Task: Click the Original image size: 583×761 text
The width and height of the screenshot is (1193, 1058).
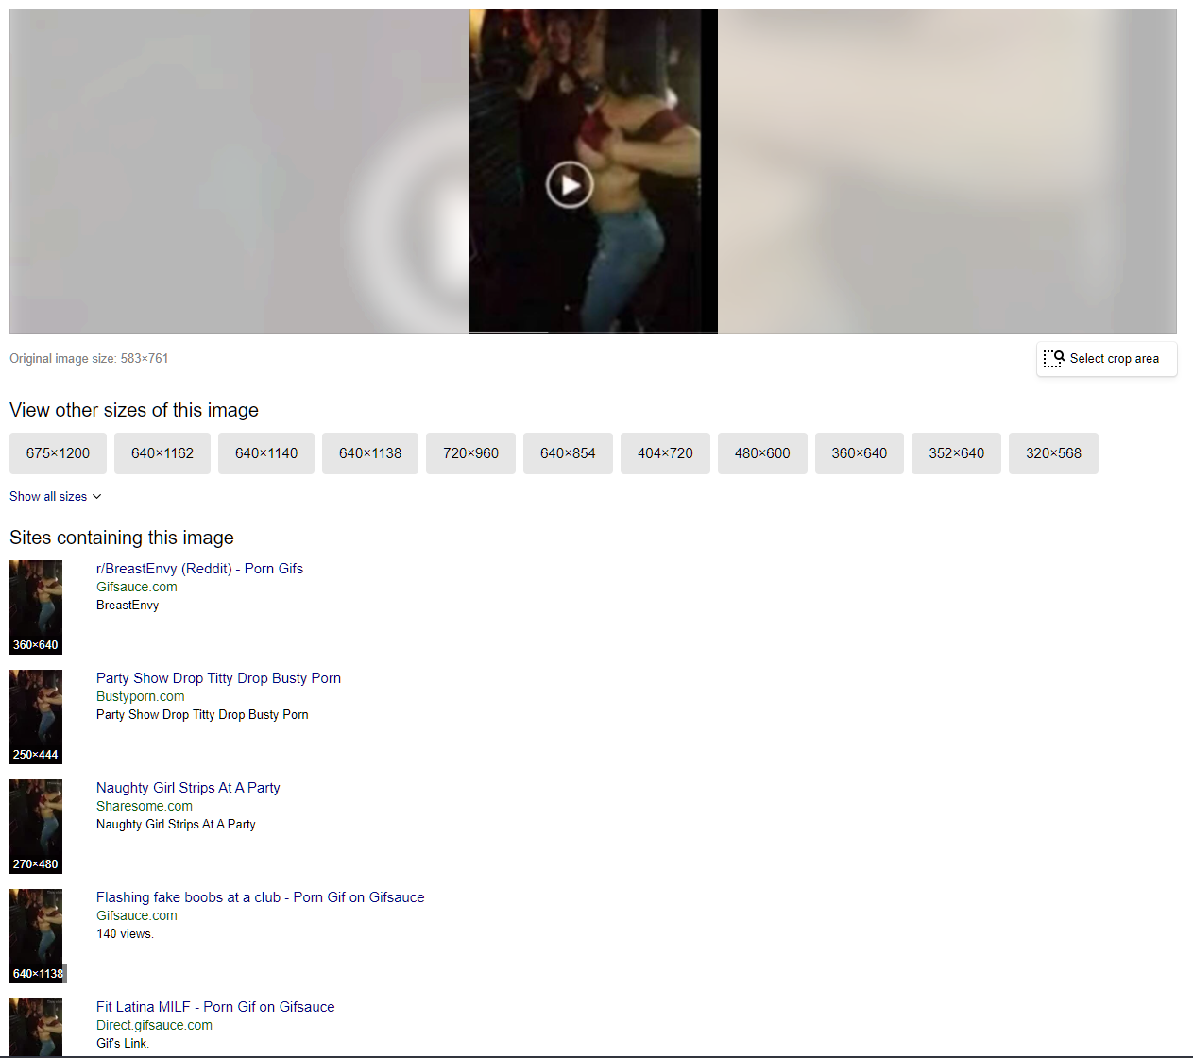Action: (89, 358)
